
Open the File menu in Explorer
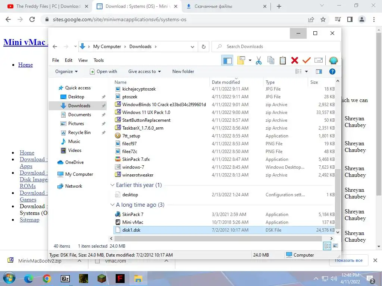coord(56,60)
